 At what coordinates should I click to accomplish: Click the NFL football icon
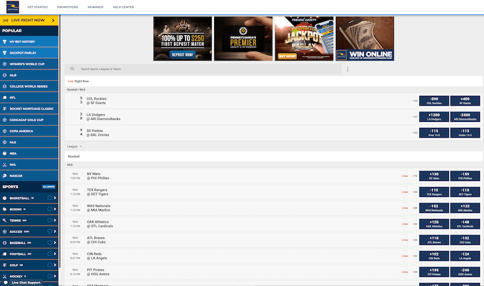[5, 98]
